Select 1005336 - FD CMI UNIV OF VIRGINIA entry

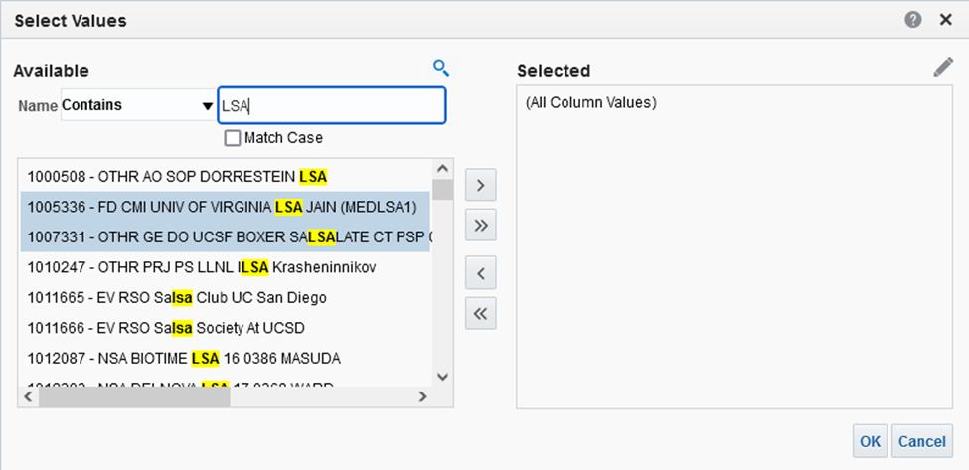click(x=222, y=207)
